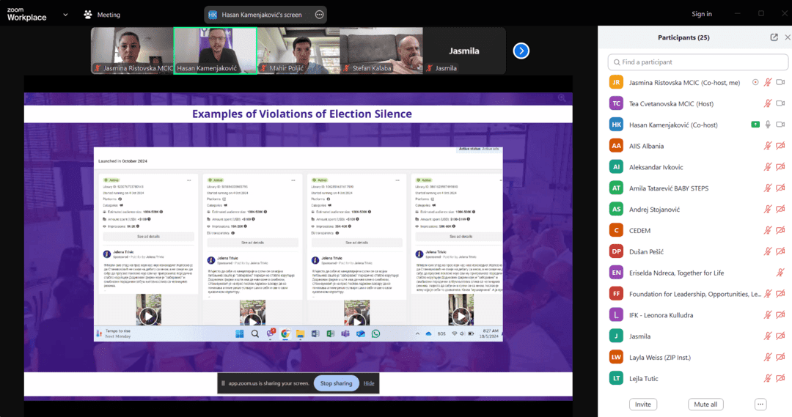
Task: Click the green screen-share icon beside Hasan
Action: point(755,125)
